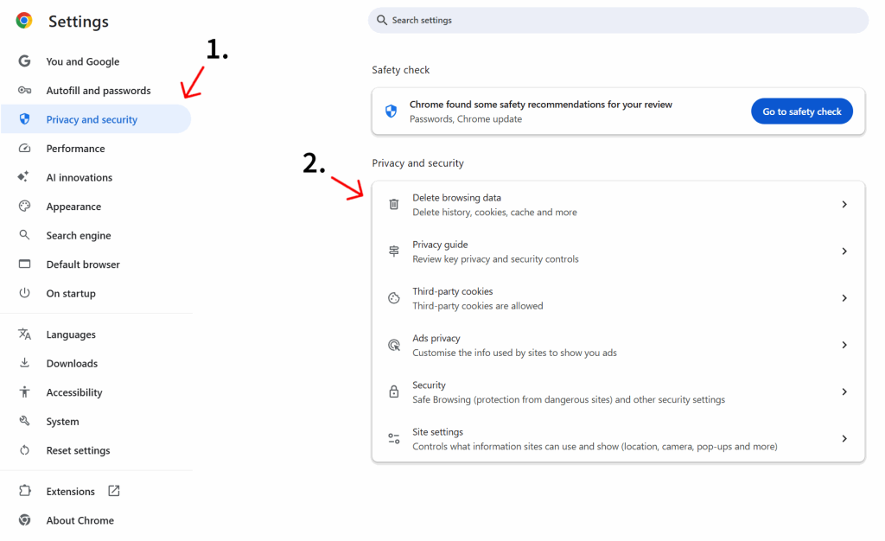885x541 pixels.
Task: Open the Performance settings page
Action: pos(76,149)
